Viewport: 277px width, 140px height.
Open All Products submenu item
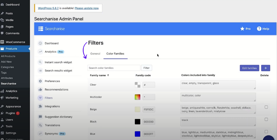coord(8,56)
